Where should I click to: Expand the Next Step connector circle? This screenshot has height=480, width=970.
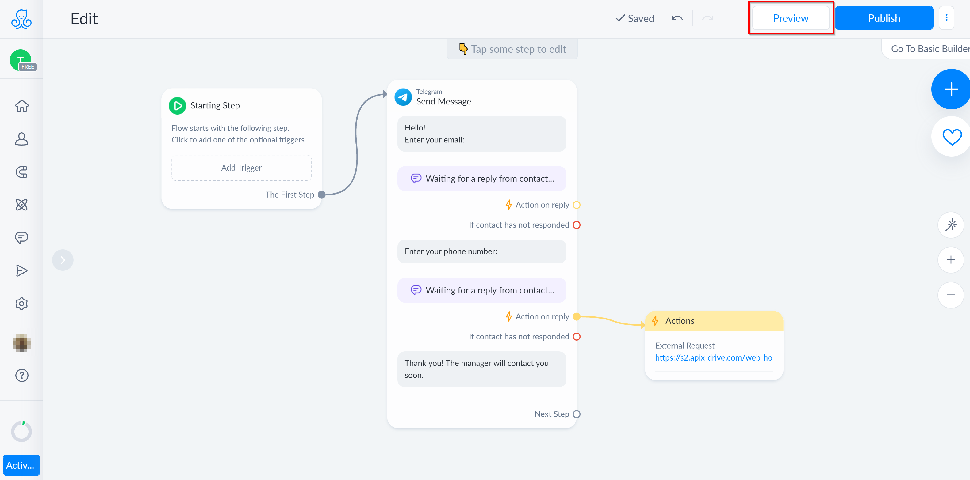pyautogui.click(x=577, y=414)
